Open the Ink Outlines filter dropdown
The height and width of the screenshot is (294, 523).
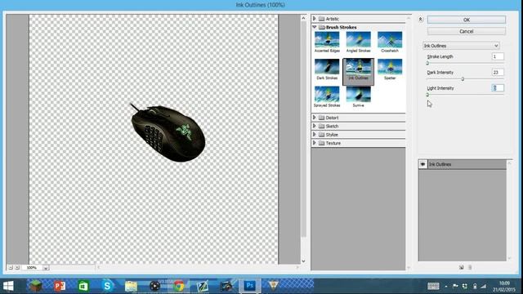pyautogui.click(x=461, y=46)
